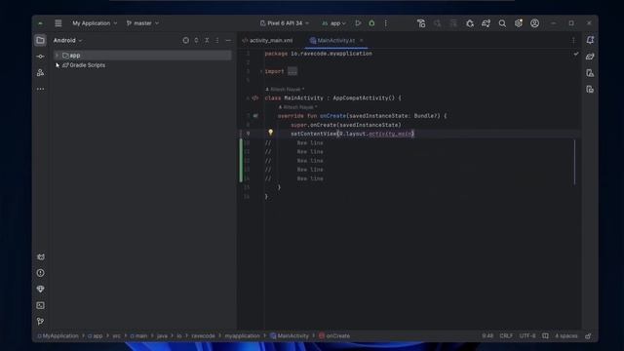624x351 pixels.
Task: Open the caret position 9:48 indicator
Action: (487, 335)
